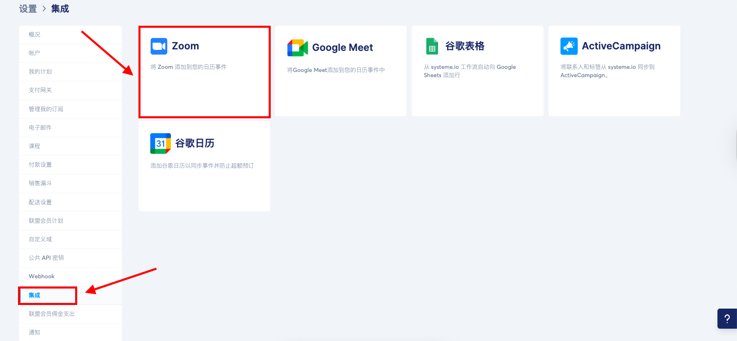Select 自定义域 settings item
This screenshot has height=341, width=737.
coord(71,239)
